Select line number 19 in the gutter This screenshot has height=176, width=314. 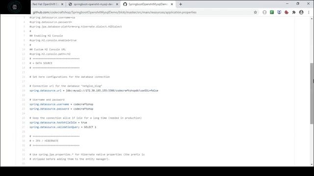[x=24, y=90]
